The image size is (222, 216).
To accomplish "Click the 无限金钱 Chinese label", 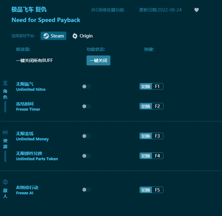I will (25, 134).
